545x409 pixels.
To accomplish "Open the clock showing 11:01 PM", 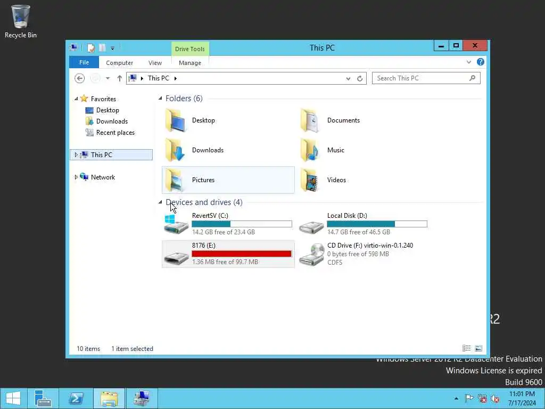I will point(522,398).
